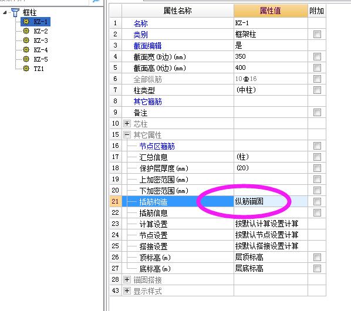Image resolution: width=351 pixels, height=311 pixels.
Task: Toggle the 附加 checkbox for 截面高(H边)
Action: tap(317, 68)
